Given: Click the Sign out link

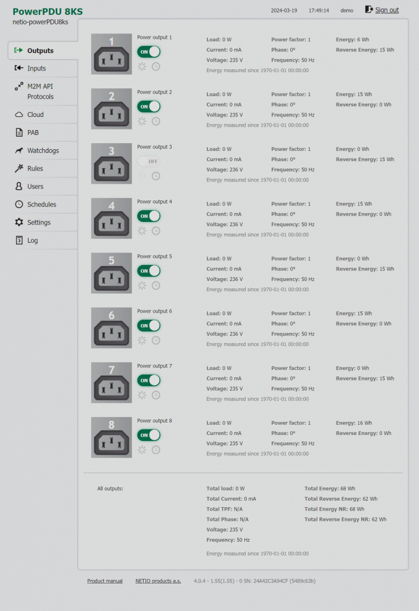Looking at the screenshot, I should point(387,10).
